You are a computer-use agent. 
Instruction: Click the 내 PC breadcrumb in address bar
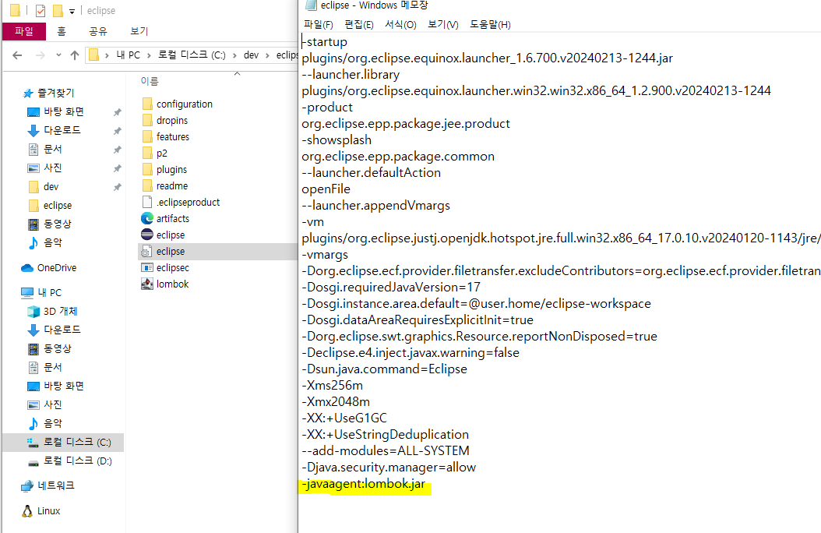(x=129, y=55)
